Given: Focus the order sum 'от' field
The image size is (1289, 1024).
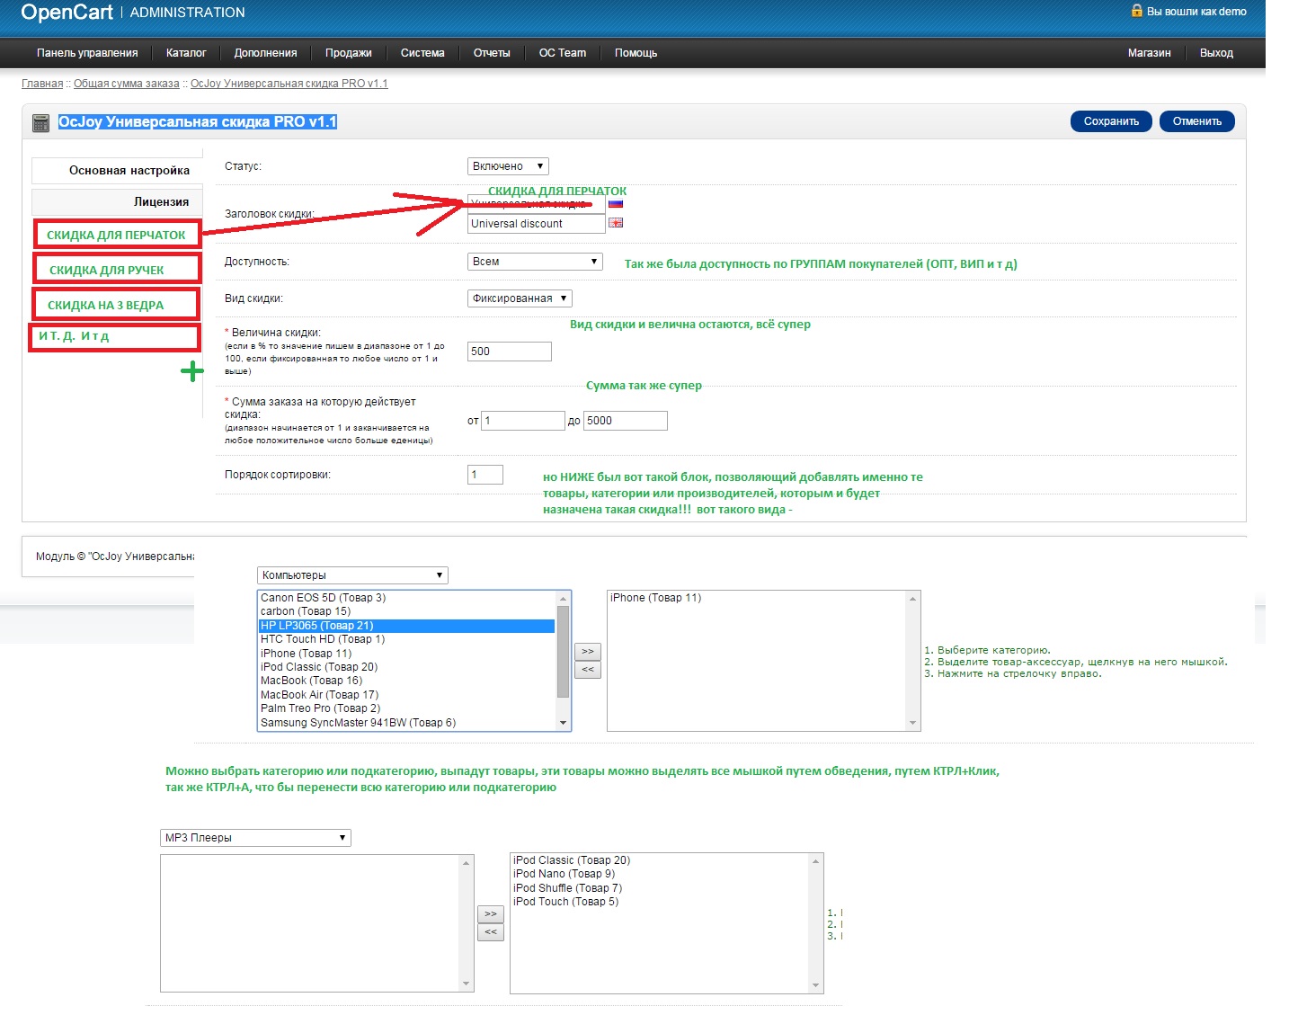Looking at the screenshot, I should [523, 421].
